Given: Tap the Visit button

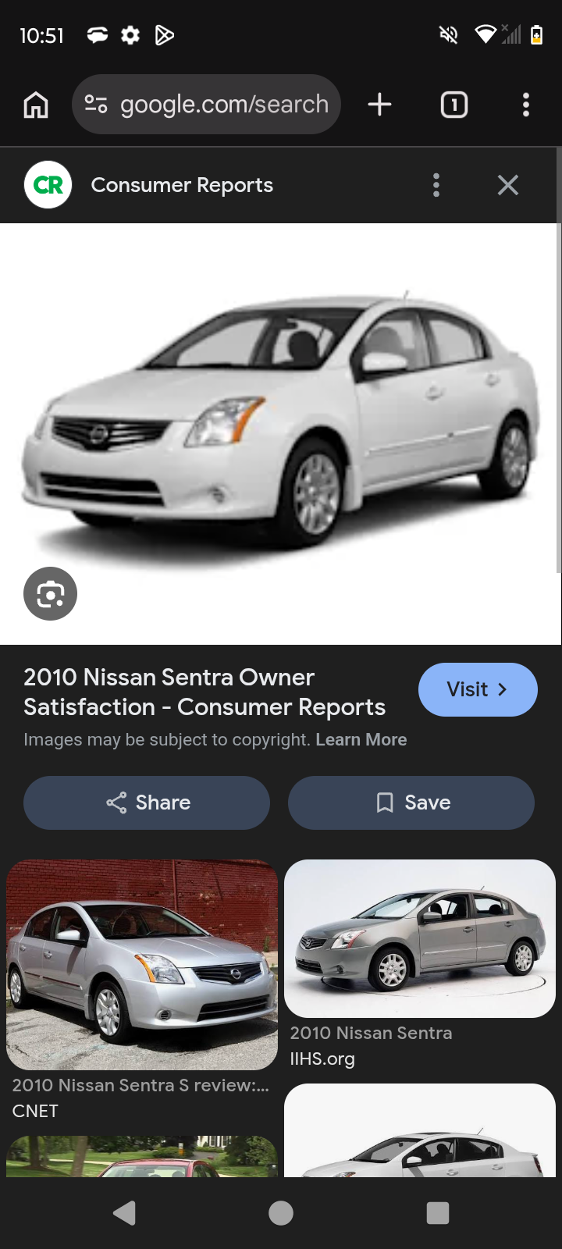Looking at the screenshot, I should pyautogui.click(x=478, y=689).
